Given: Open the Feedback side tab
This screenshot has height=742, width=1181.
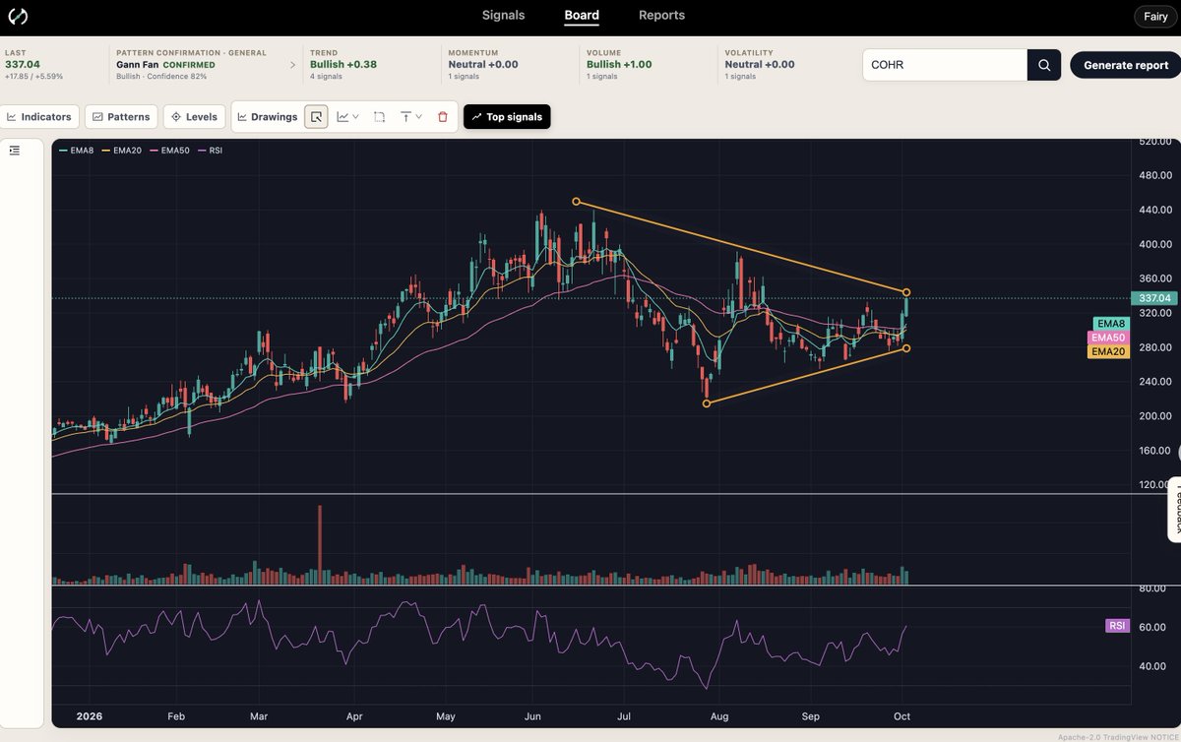Looking at the screenshot, I should [1174, 509].
